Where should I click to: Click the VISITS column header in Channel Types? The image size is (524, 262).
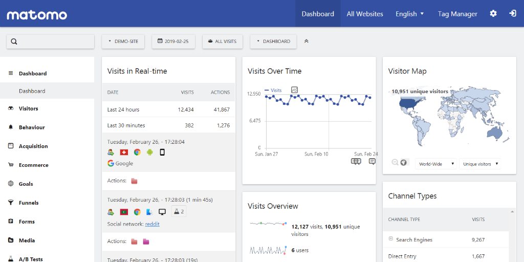pyautogui.click(x=478, y=220)
